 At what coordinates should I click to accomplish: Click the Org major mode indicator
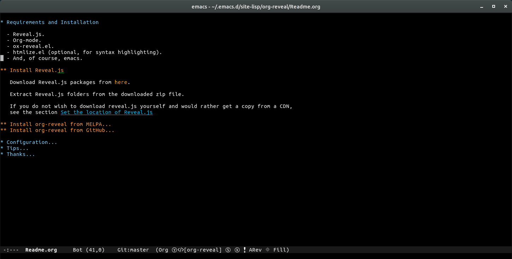163,250
